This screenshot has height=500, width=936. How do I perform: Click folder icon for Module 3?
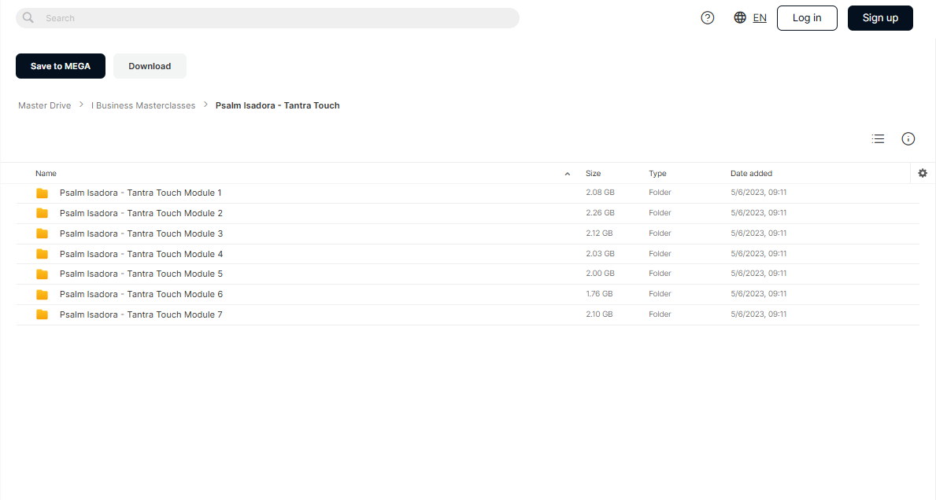point(42,233)
